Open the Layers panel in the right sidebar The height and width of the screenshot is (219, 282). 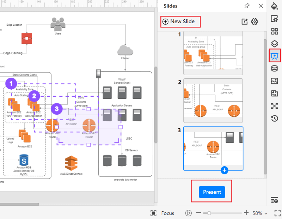275,44
